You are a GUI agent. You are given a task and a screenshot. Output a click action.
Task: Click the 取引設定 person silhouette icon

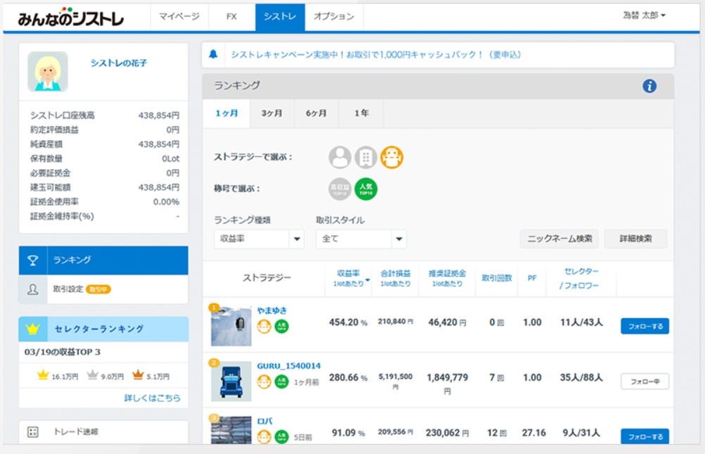(x=33, y=289)
